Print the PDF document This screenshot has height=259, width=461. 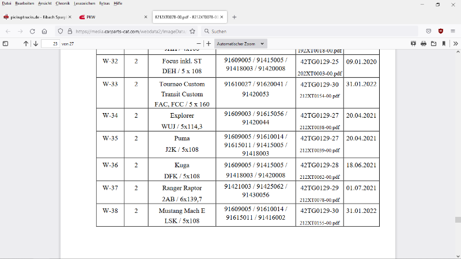(x=424, y=44)
